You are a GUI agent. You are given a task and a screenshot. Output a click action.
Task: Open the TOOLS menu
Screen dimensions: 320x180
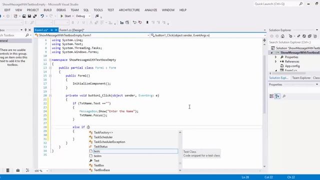pos(98,10)
